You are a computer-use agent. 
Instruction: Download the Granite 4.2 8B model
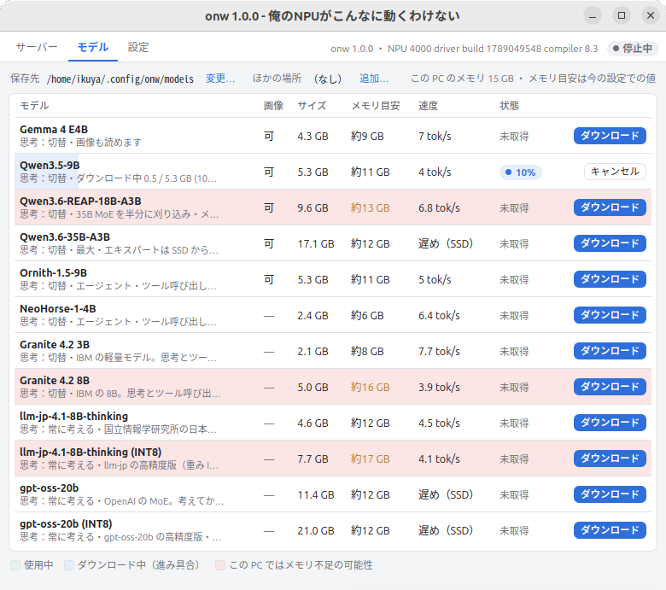coord(610,387)
